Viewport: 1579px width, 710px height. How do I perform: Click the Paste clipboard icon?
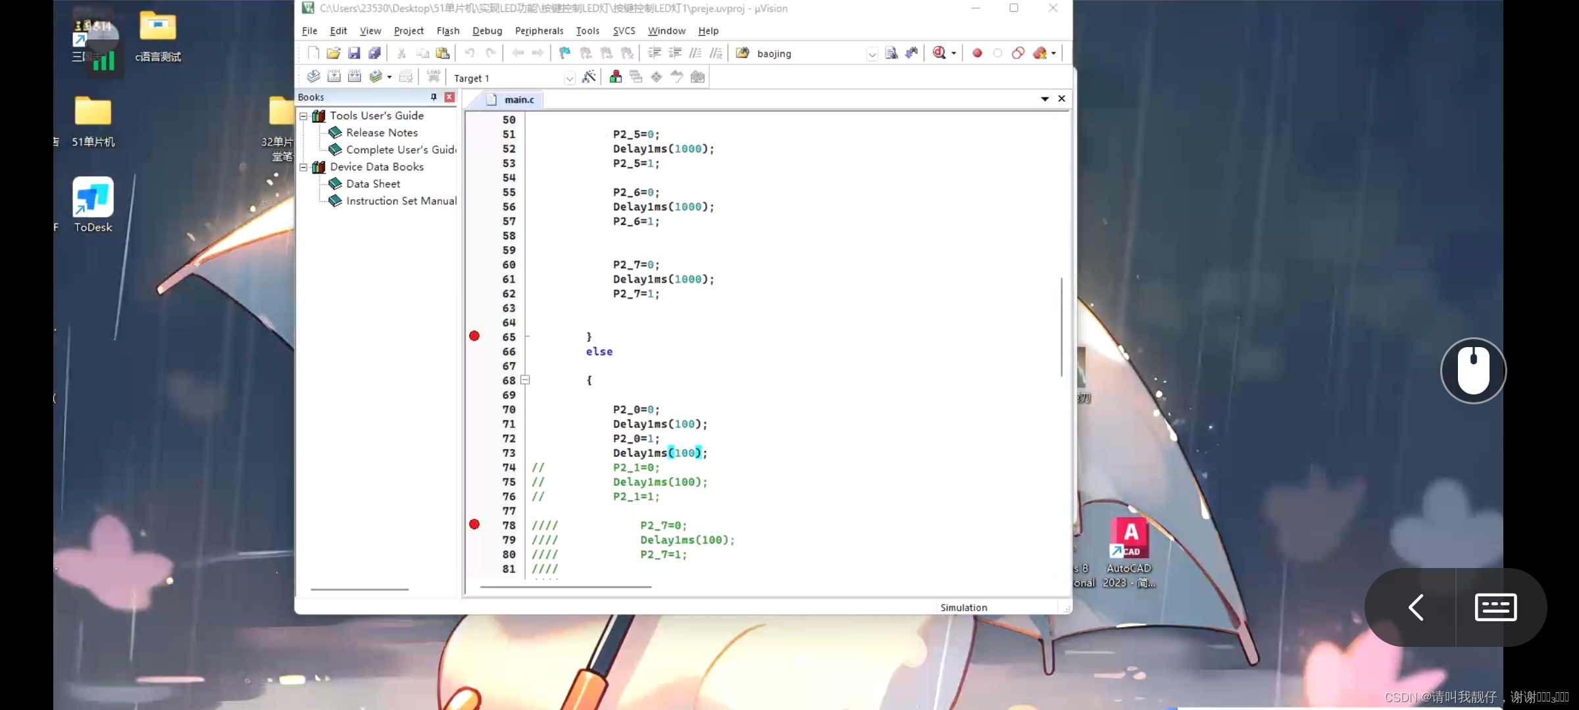pyautogui.click(x=443, y=53)
